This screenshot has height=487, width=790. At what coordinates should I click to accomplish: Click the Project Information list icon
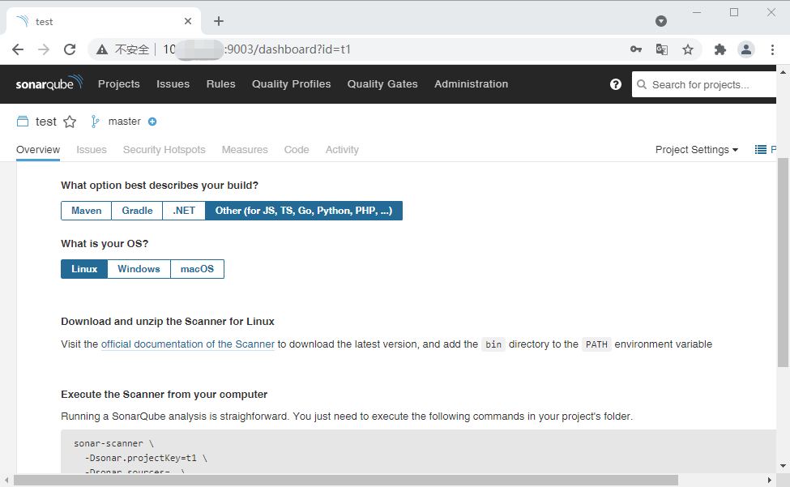(x=761, y=149)
